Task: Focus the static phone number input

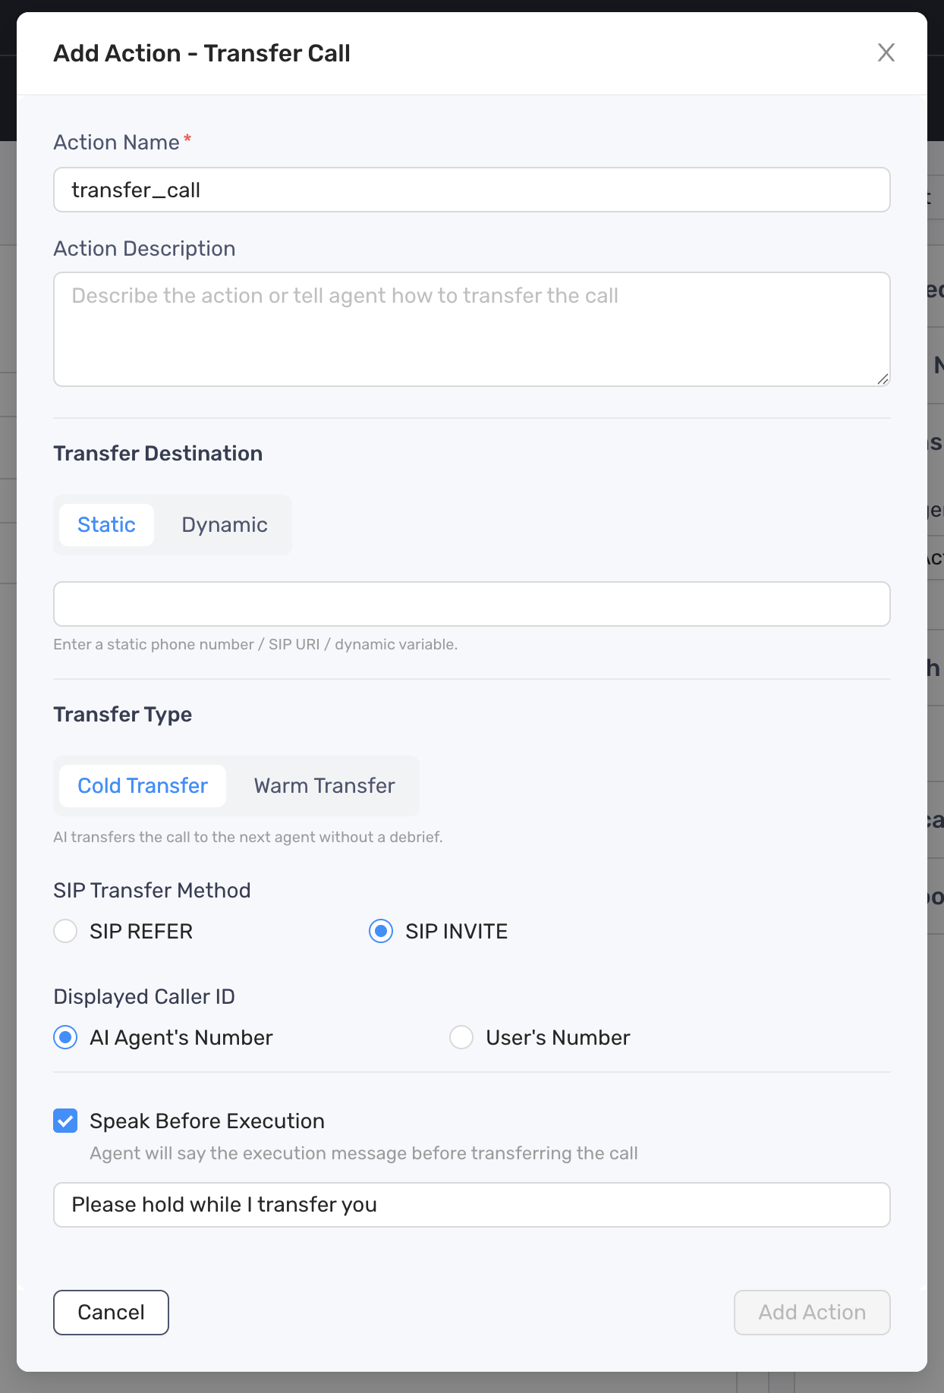Action: pos(471,604)
